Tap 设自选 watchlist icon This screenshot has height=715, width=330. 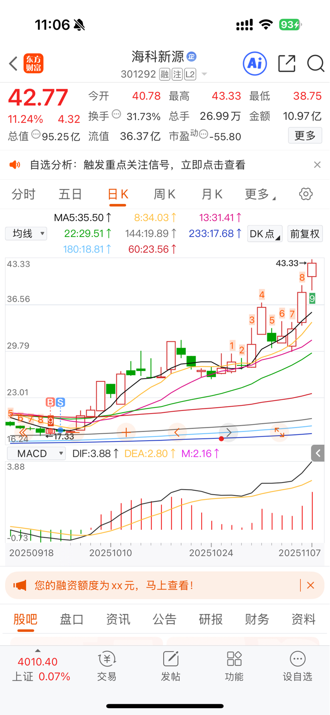(x=297, y=666)
